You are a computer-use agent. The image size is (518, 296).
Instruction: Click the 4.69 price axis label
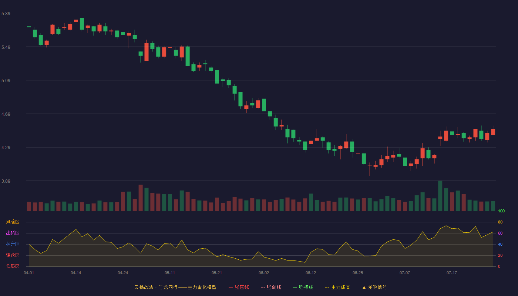click(6, 114)
